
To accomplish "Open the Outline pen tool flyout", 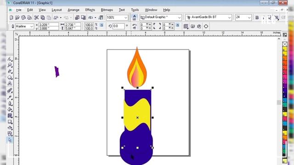I will pyautogui.click(x=10, y=103).
